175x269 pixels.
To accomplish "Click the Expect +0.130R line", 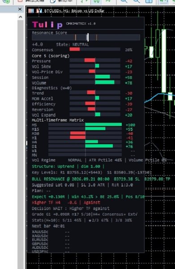I will [x=88, y=197].
